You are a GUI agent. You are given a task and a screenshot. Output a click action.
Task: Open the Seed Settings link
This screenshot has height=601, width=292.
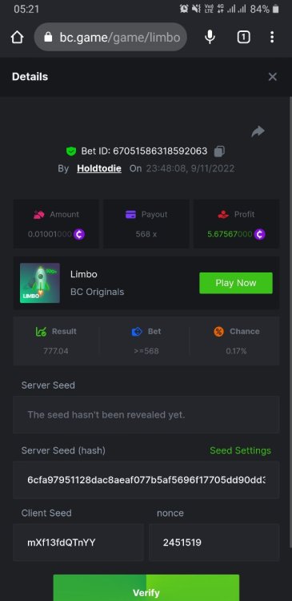click(x=240, y=450)
